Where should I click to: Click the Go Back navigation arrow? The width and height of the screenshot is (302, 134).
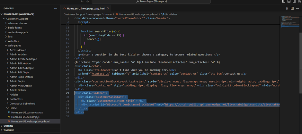click(82, 1)
